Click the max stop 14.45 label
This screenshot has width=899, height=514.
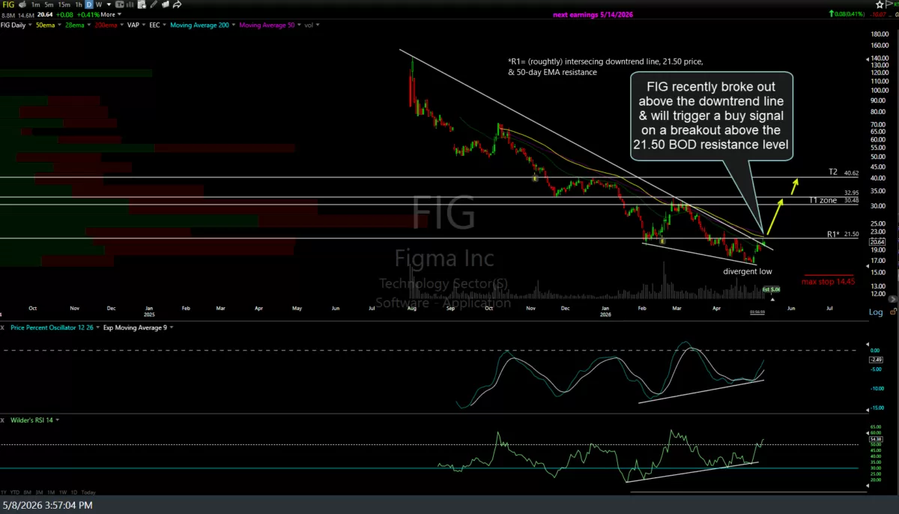(x=828, y=282)
